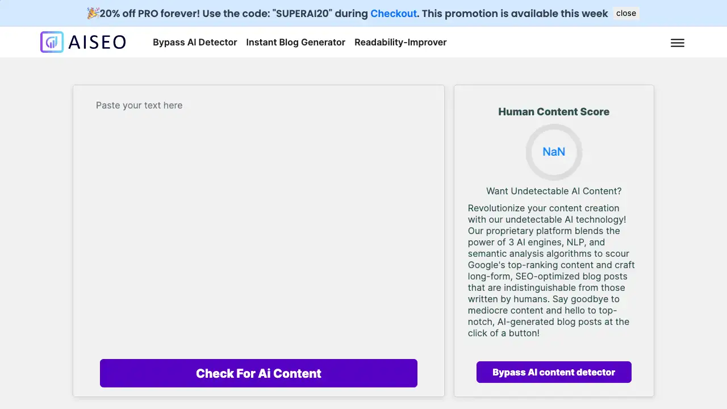Click the AISEO wordmark text
This screenshot has height=409, width=727.
click(97, 42)
